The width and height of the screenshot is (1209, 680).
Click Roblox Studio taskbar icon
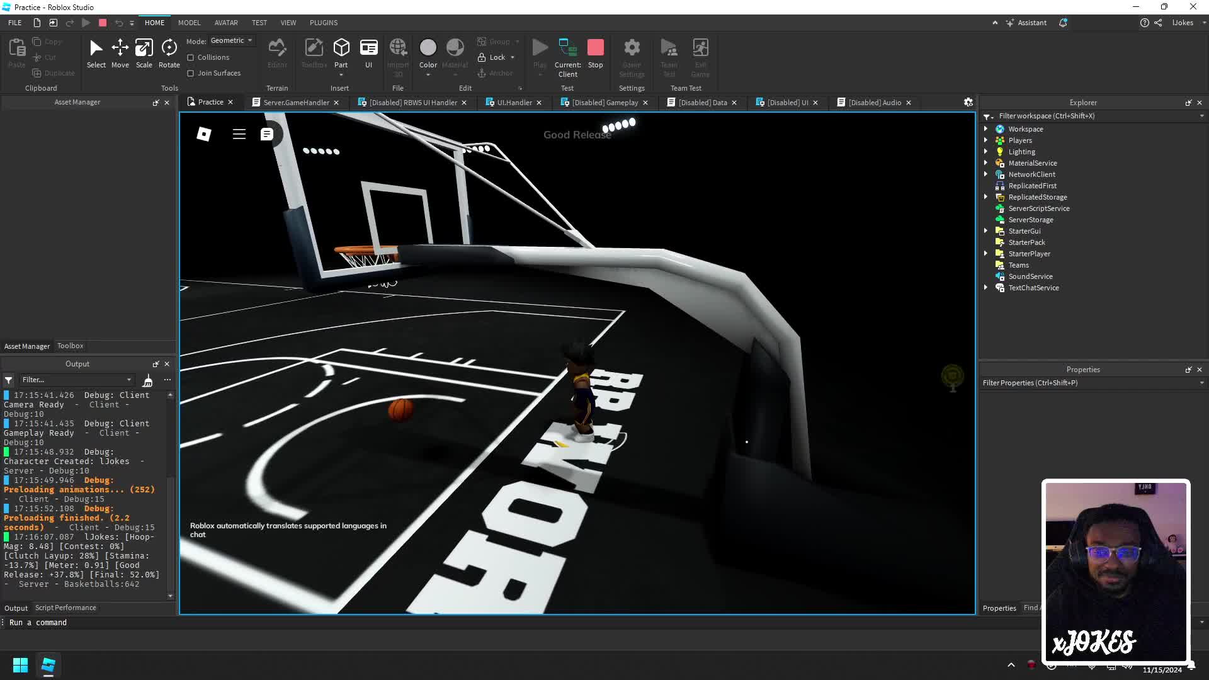[48, 665]
